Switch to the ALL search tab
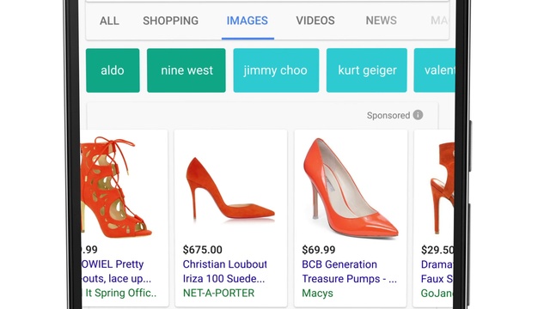Screen dimensions: 550x309 point(109,21)
